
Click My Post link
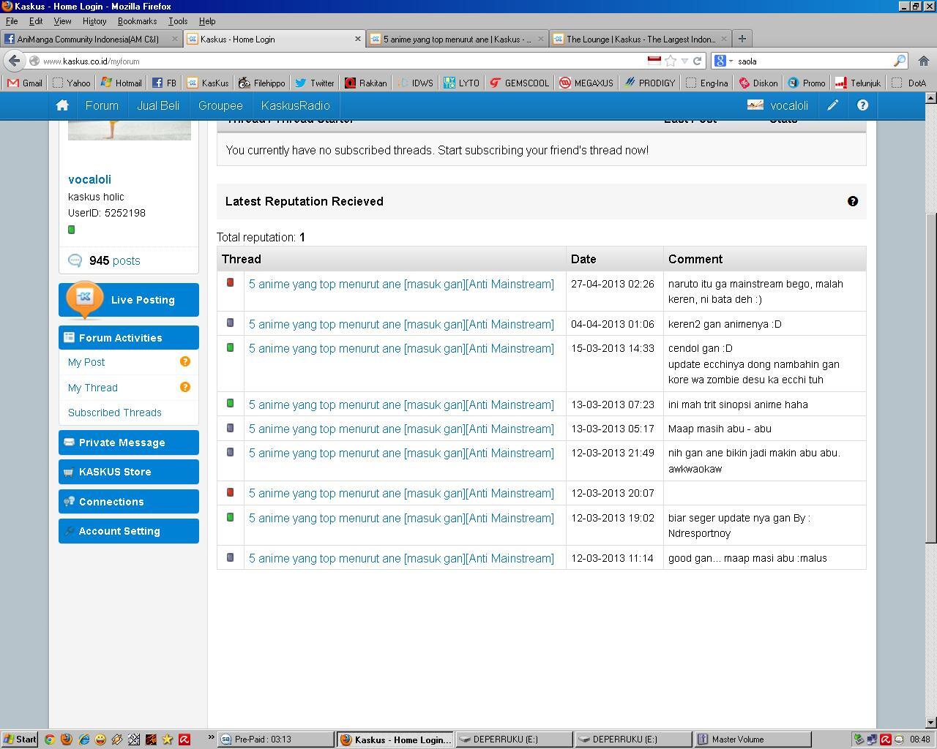tap(86, 362)
